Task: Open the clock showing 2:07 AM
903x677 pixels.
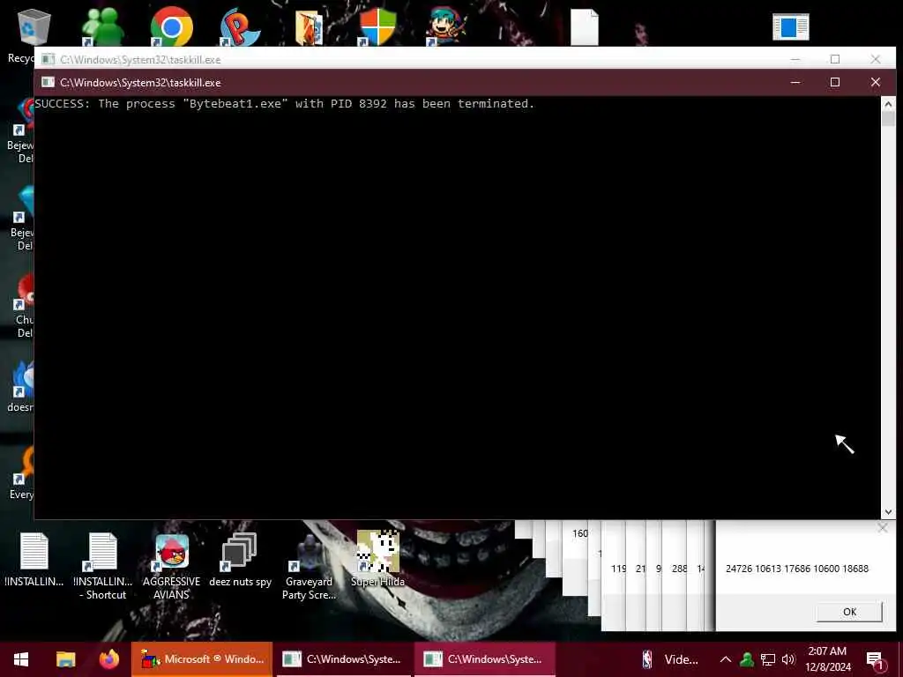Action: click(827, 659)
